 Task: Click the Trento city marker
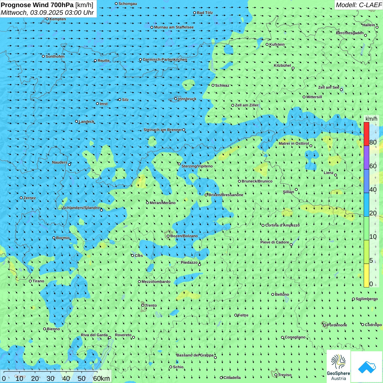[143, 305]
